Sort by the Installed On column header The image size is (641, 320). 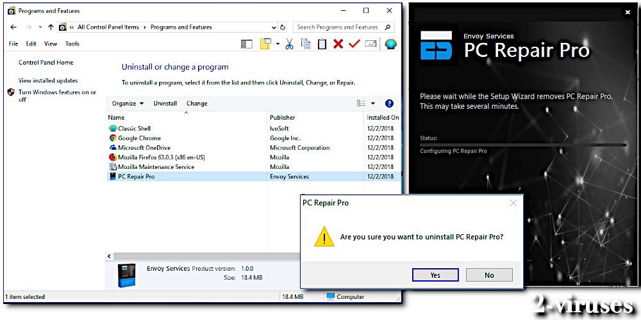pos(383,118)
